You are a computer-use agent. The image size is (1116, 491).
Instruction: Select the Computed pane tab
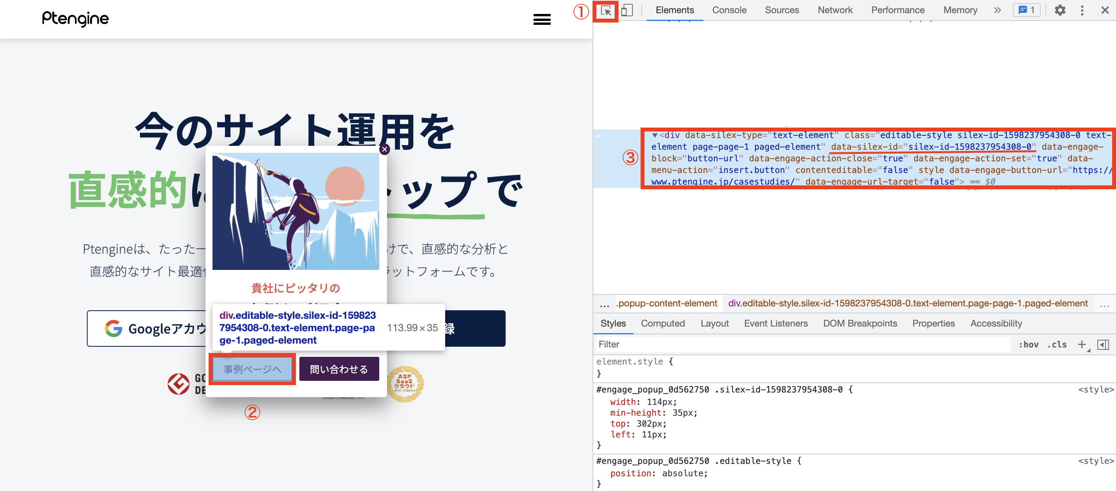(x=663, y=324)
